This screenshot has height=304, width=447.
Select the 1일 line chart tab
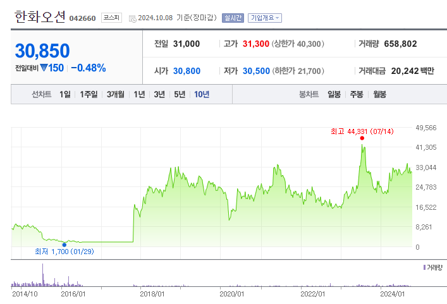(65, 94)
